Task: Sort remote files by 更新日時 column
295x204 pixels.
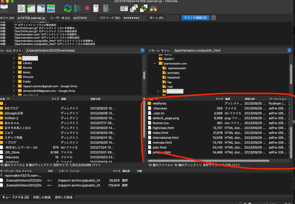Action: click(x=256, y=99)
